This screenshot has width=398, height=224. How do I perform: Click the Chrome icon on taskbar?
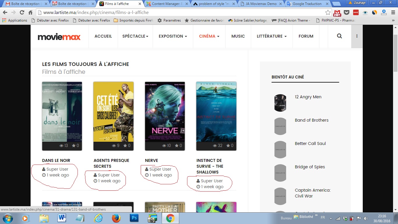coord(170,218)
